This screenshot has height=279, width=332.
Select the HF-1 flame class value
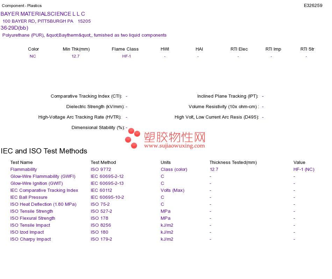(127, 56)
